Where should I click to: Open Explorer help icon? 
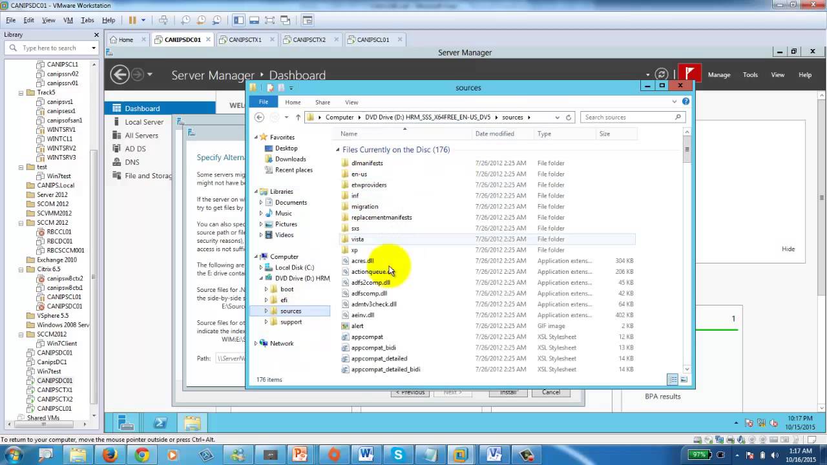(686, 101)
